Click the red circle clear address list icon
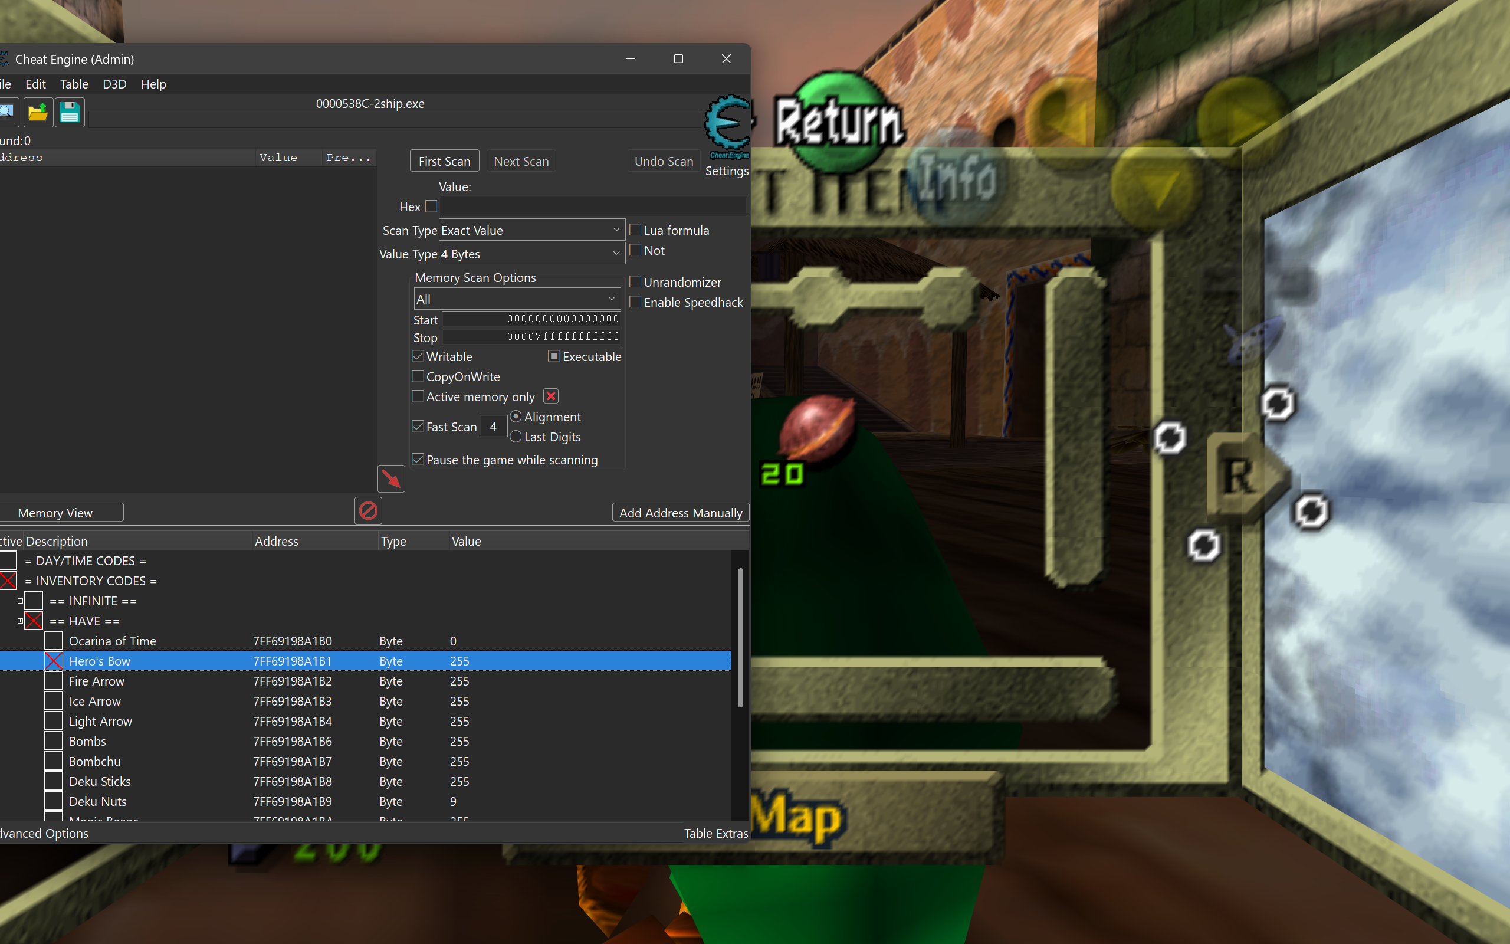The image size is (1510, 944). 368,511
